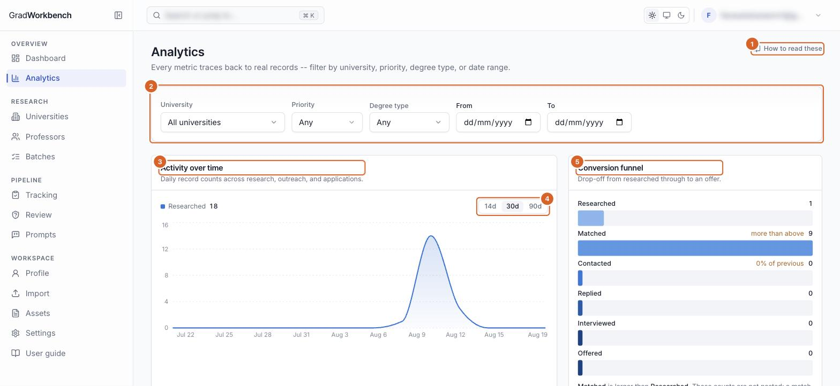
Task: Open Tracking pipeline page
Action: click(66, 195)
